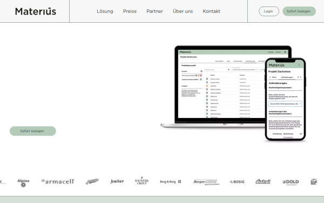Click the armacell partner logo
The width and height of the screenshot is (324, 203).
pyautogui.click(x=58, y=181)
